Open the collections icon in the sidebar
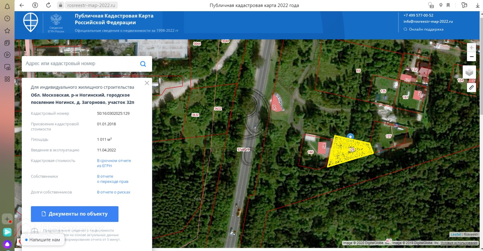This screenshot has height=251, width=483. click(7, 43)
